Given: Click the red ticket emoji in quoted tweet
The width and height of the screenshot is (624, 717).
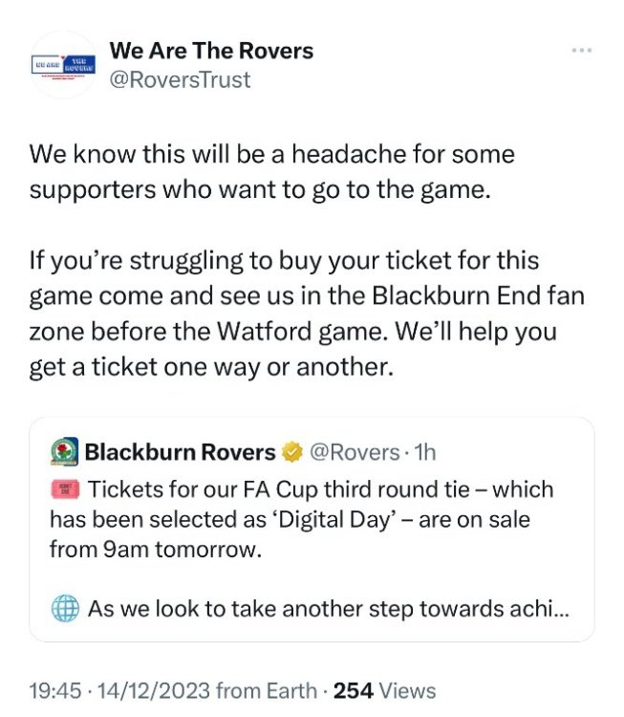Looking at the screenshot, I should [x=65, y=490].
